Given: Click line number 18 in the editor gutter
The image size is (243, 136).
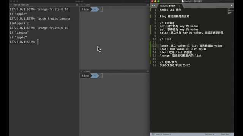Looking at the screenshot, I should pos(155,65).
